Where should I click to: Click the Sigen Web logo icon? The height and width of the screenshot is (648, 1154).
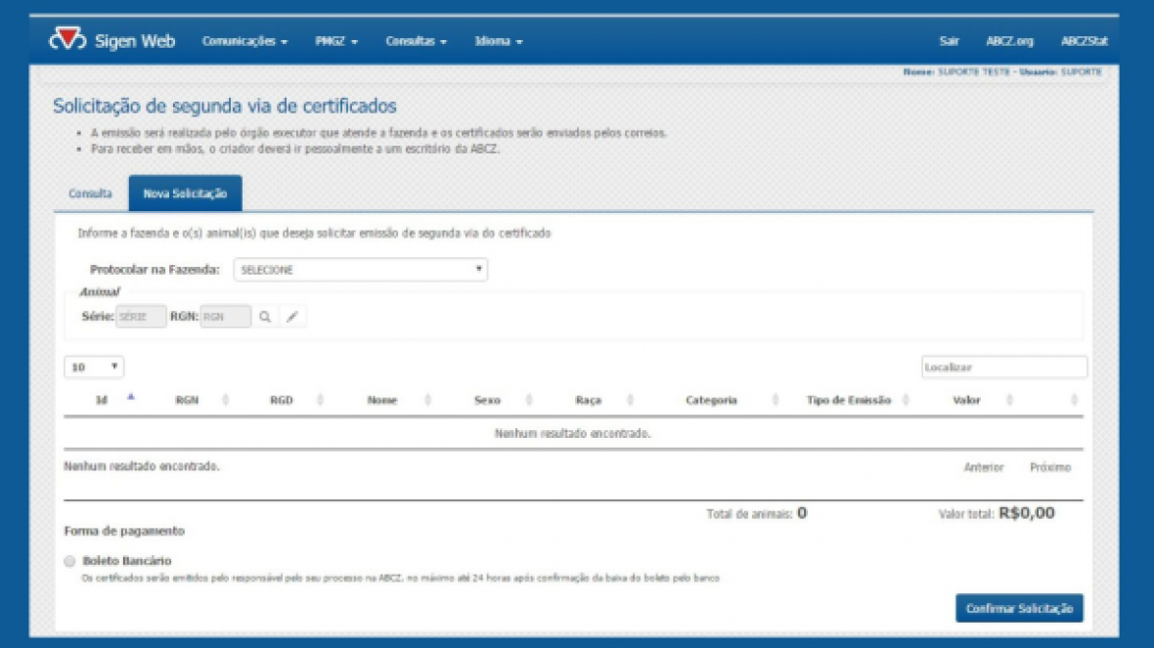[68, 41]
